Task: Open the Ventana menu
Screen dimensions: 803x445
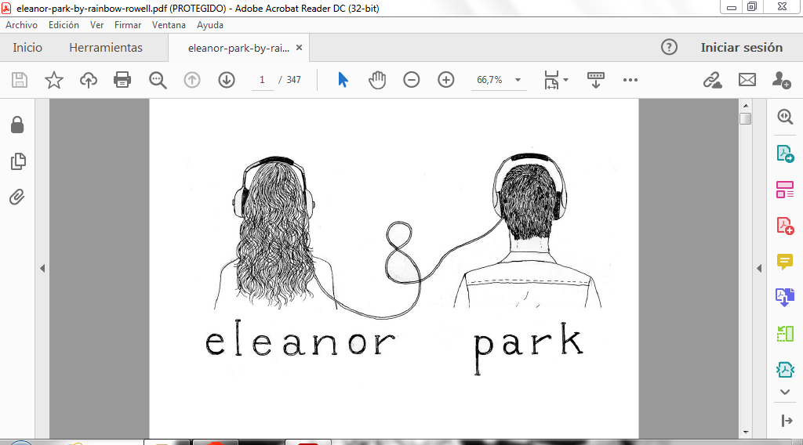Action: pyautogui.click(x=169, y=24)
